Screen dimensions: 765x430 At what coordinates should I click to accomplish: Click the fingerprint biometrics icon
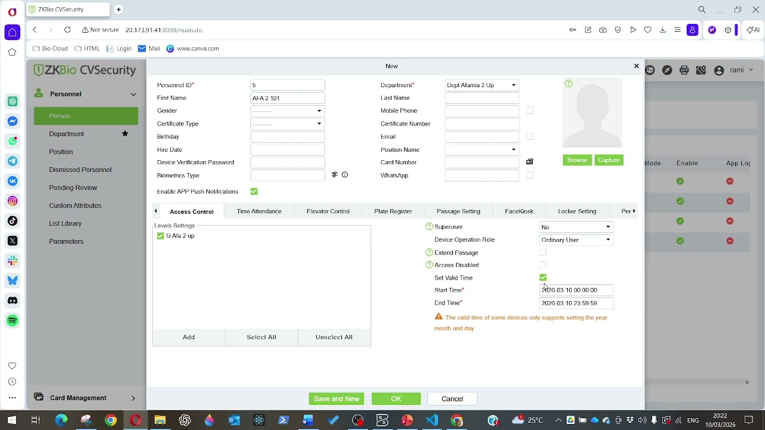click(335, 175)
